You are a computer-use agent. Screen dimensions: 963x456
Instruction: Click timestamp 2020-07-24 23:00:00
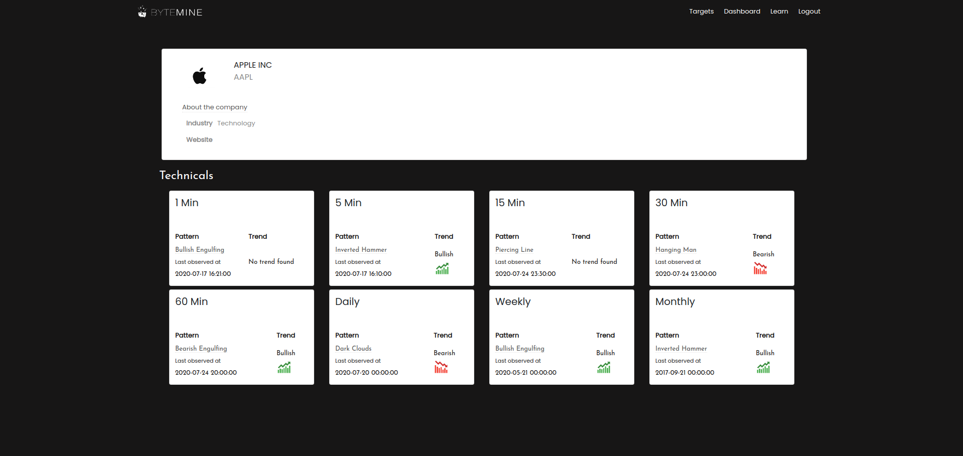[685, 274]
